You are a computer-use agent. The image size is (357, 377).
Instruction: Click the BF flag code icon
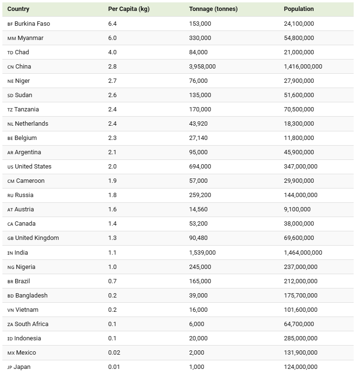10,24
